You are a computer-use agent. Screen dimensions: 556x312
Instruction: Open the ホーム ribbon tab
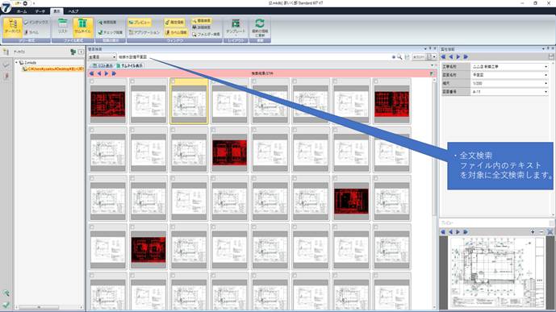[22, 11]
